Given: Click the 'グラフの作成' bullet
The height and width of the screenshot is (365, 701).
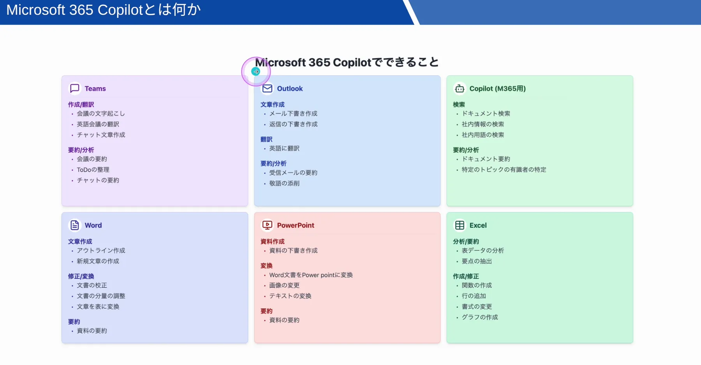Looking at the screenshot, I should point(480,317).
